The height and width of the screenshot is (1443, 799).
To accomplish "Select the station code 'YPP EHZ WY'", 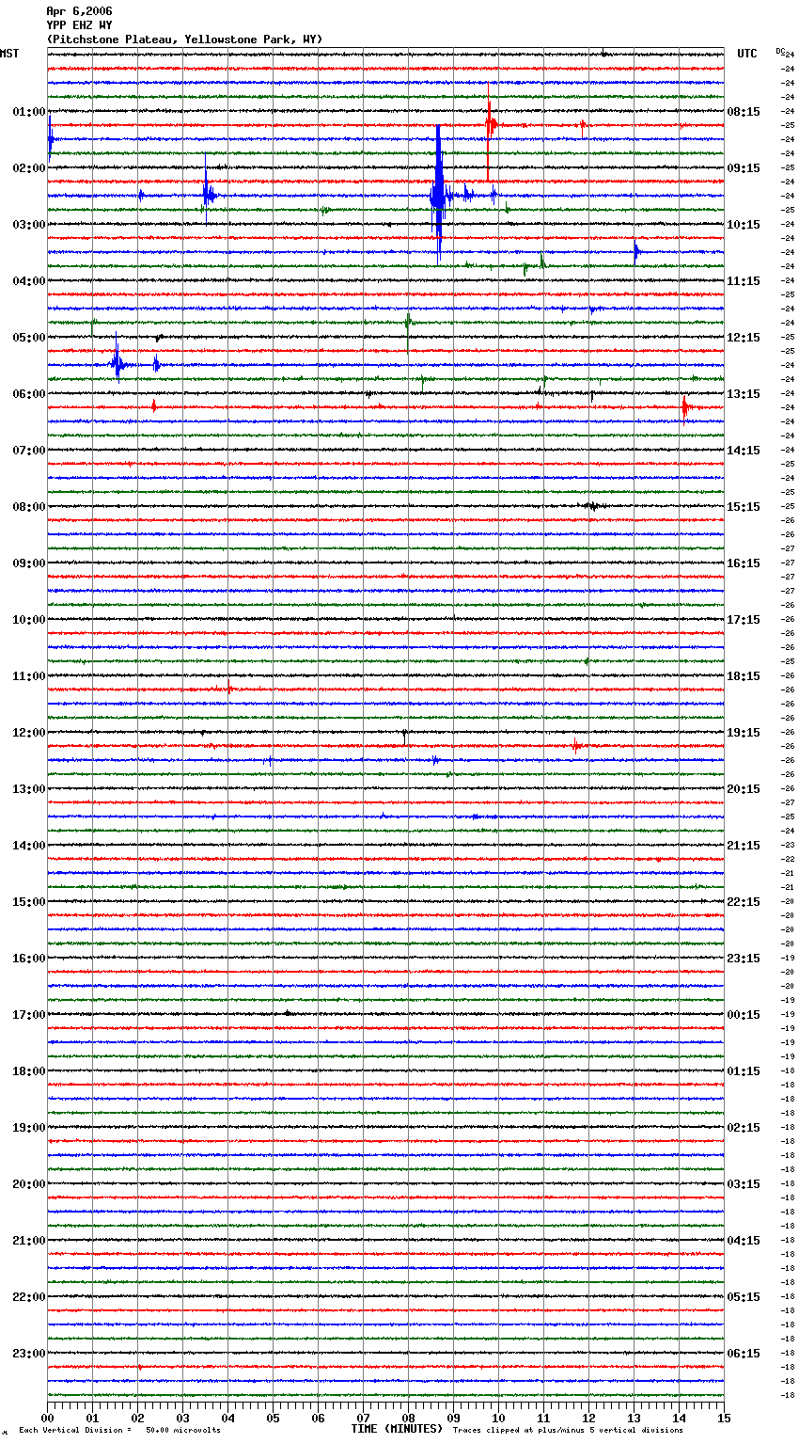I will coord(79,25).
